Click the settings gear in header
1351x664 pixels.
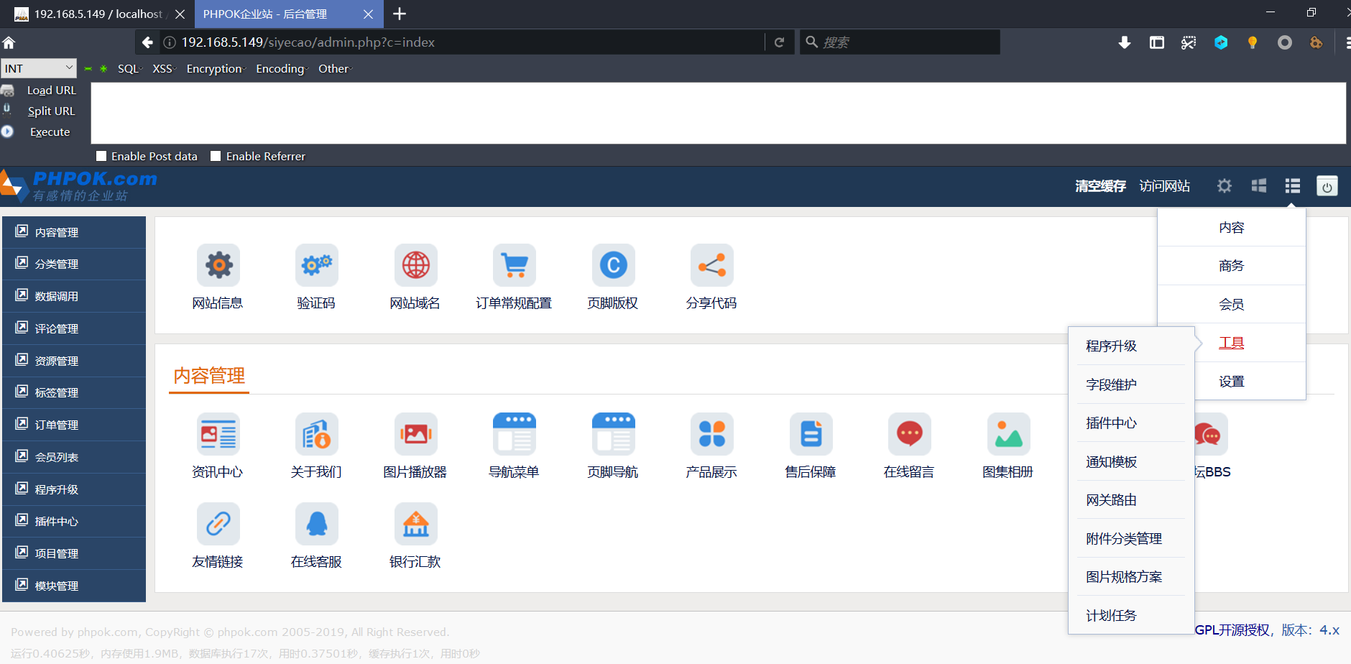point(1225,186)
